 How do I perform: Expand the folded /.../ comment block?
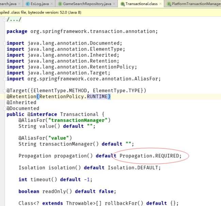pyautogui.click(x=5, y=19)
